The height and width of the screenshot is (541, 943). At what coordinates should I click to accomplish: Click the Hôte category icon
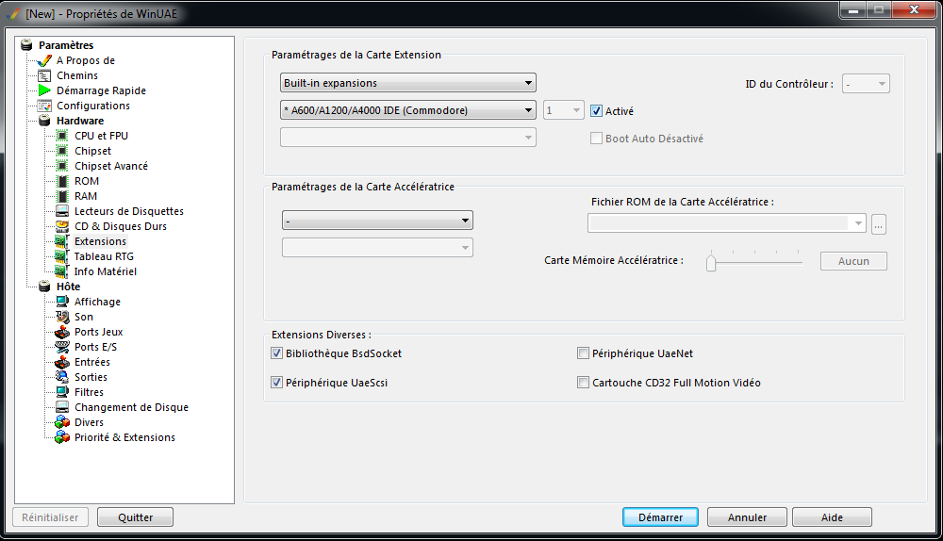[44, 287]
